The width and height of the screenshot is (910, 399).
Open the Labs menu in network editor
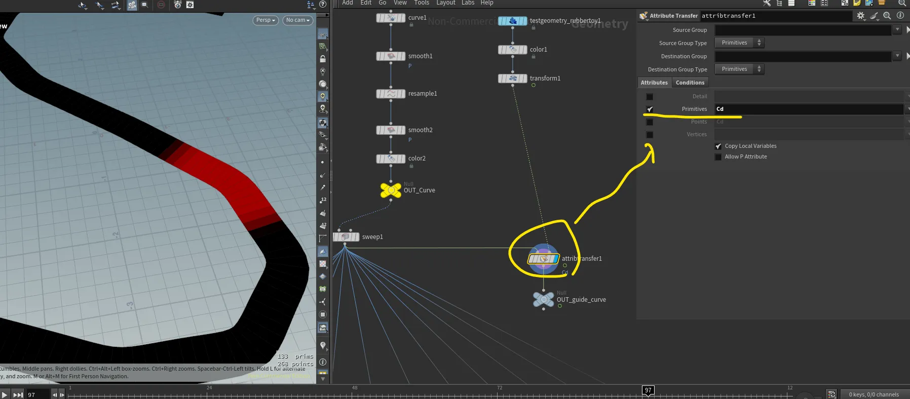(x=468, y=3)
